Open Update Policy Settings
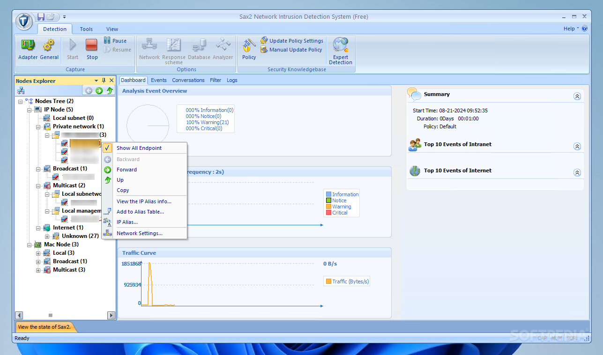 (x=292, y=41)
